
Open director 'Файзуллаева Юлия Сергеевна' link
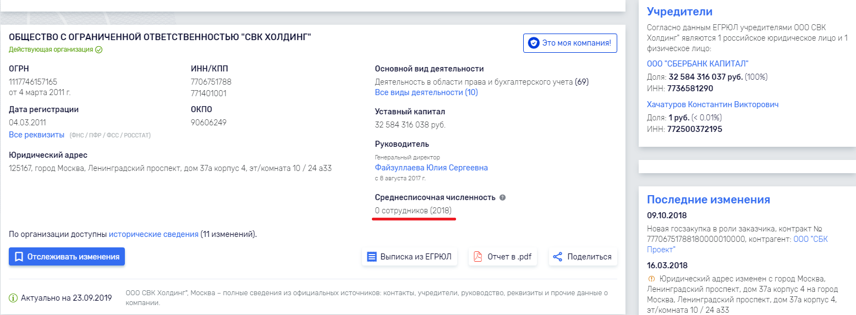(431, 168)
